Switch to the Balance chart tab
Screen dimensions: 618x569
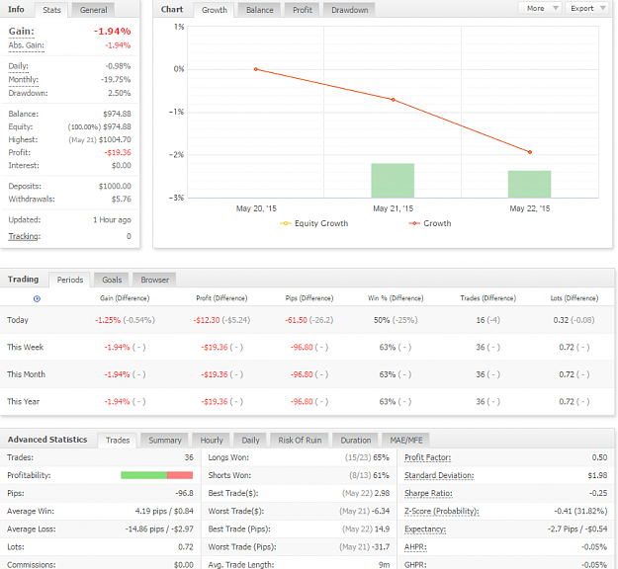(x=260, y=10)
